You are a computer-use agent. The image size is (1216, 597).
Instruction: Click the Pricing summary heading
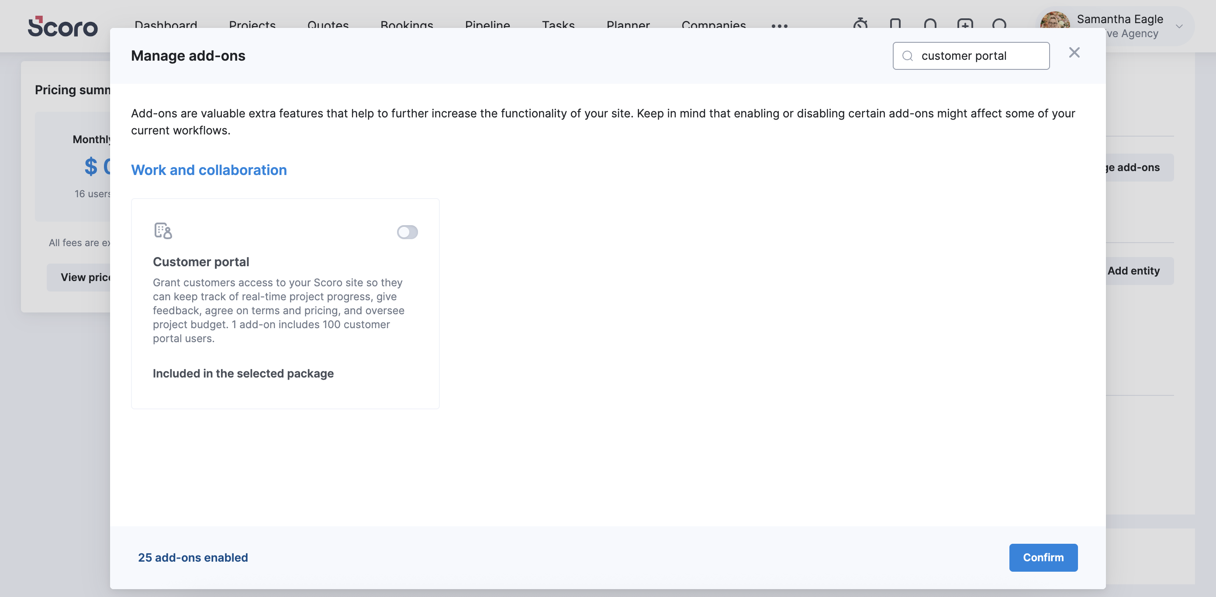(x=73, y=89)
